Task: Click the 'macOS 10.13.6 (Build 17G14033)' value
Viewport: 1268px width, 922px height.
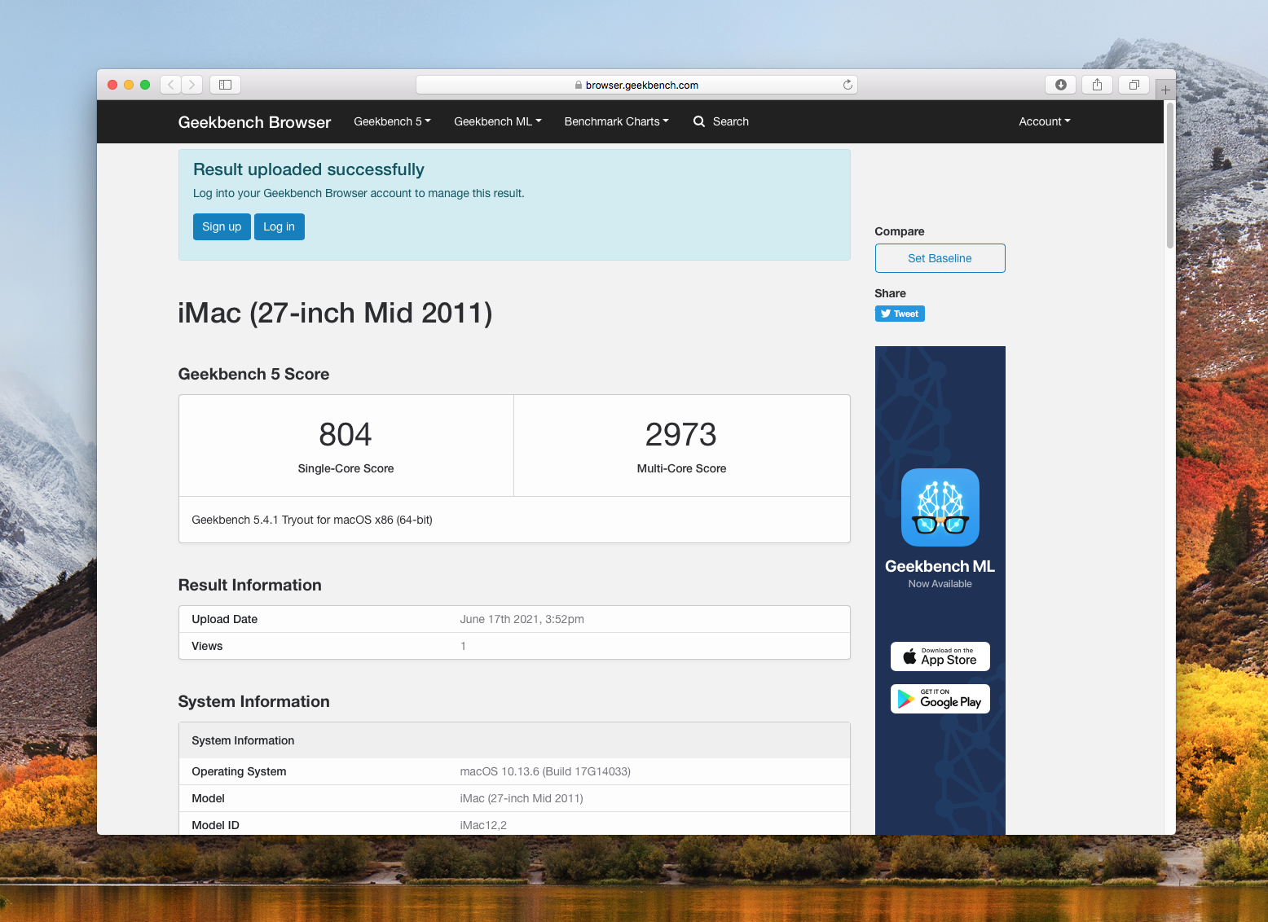Action: [x=545, y=771]
